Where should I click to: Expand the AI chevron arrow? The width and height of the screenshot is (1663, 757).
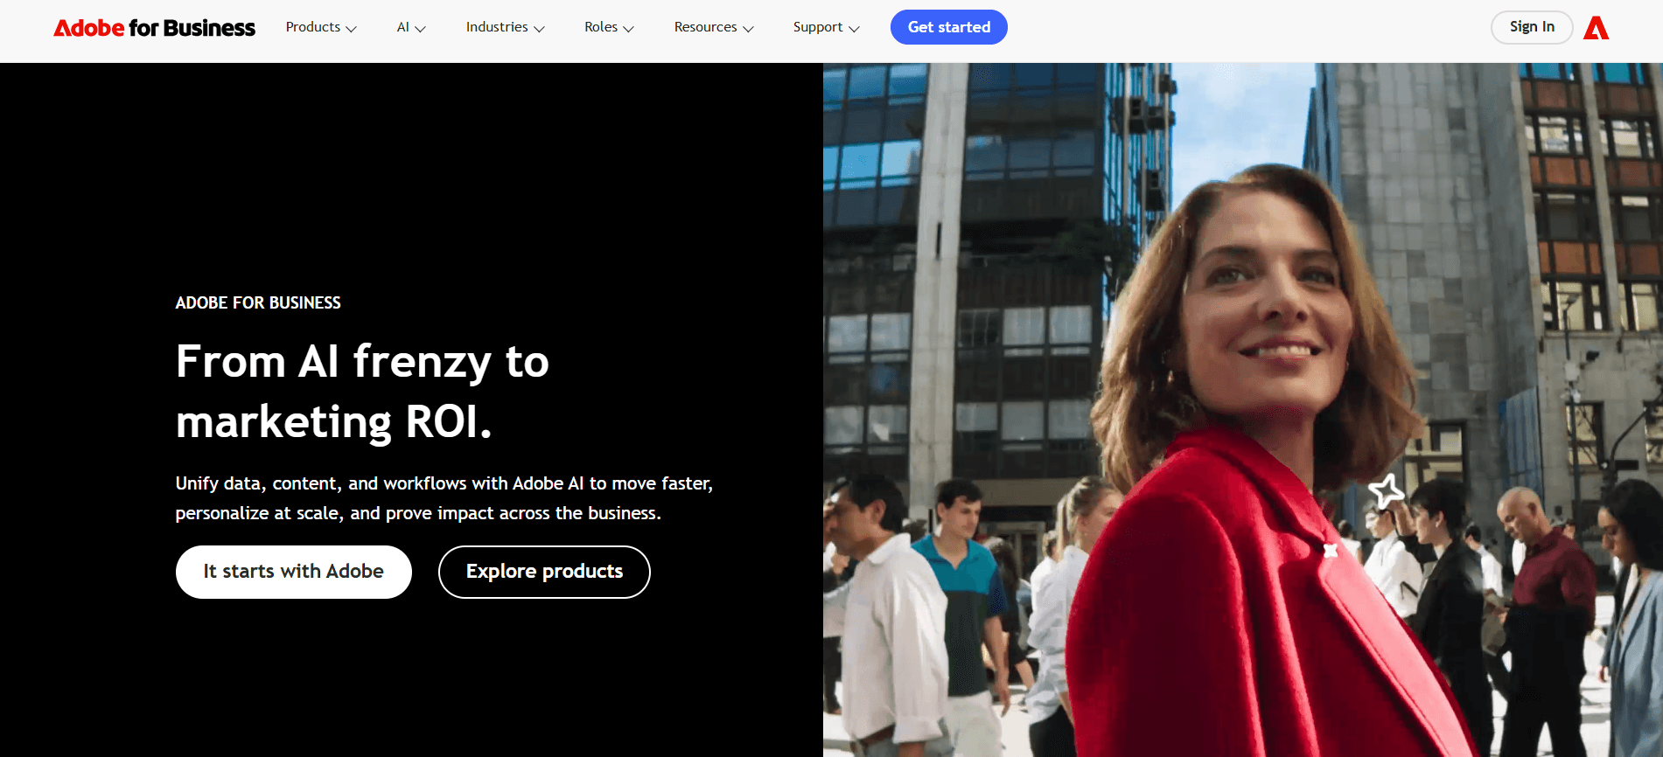point(420,29)
